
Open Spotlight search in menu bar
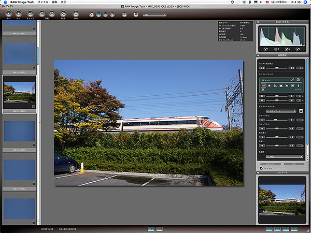click(x=305, y=2)
